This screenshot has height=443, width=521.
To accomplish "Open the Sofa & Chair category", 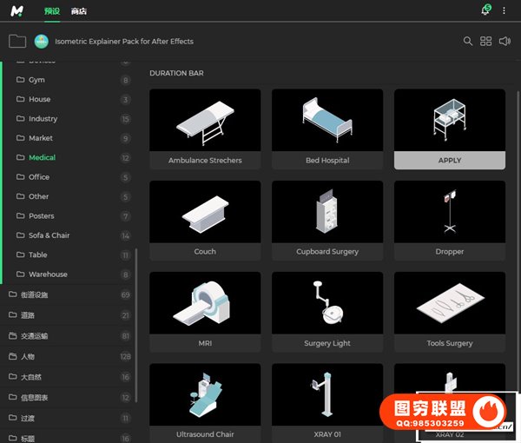I will (49, 235).
